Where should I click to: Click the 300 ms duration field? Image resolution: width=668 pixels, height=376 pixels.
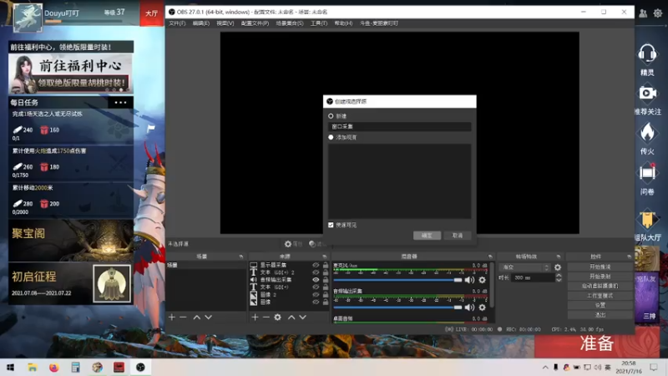(x=533, y=277)
